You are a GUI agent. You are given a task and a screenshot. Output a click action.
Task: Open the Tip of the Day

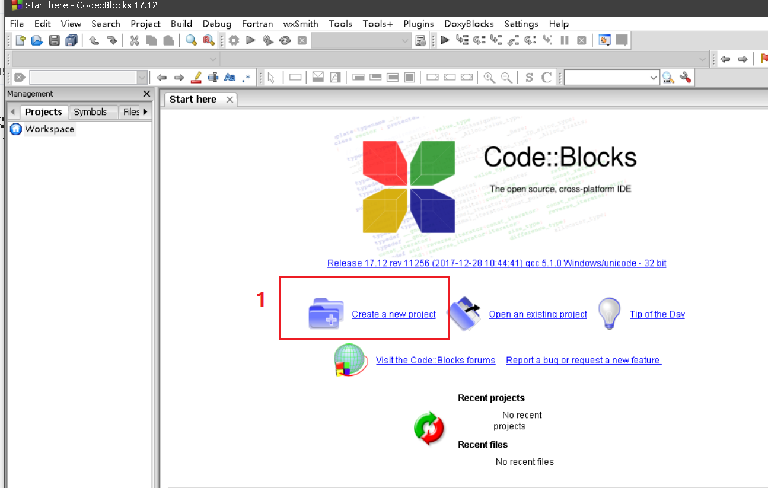click(657, 314)
